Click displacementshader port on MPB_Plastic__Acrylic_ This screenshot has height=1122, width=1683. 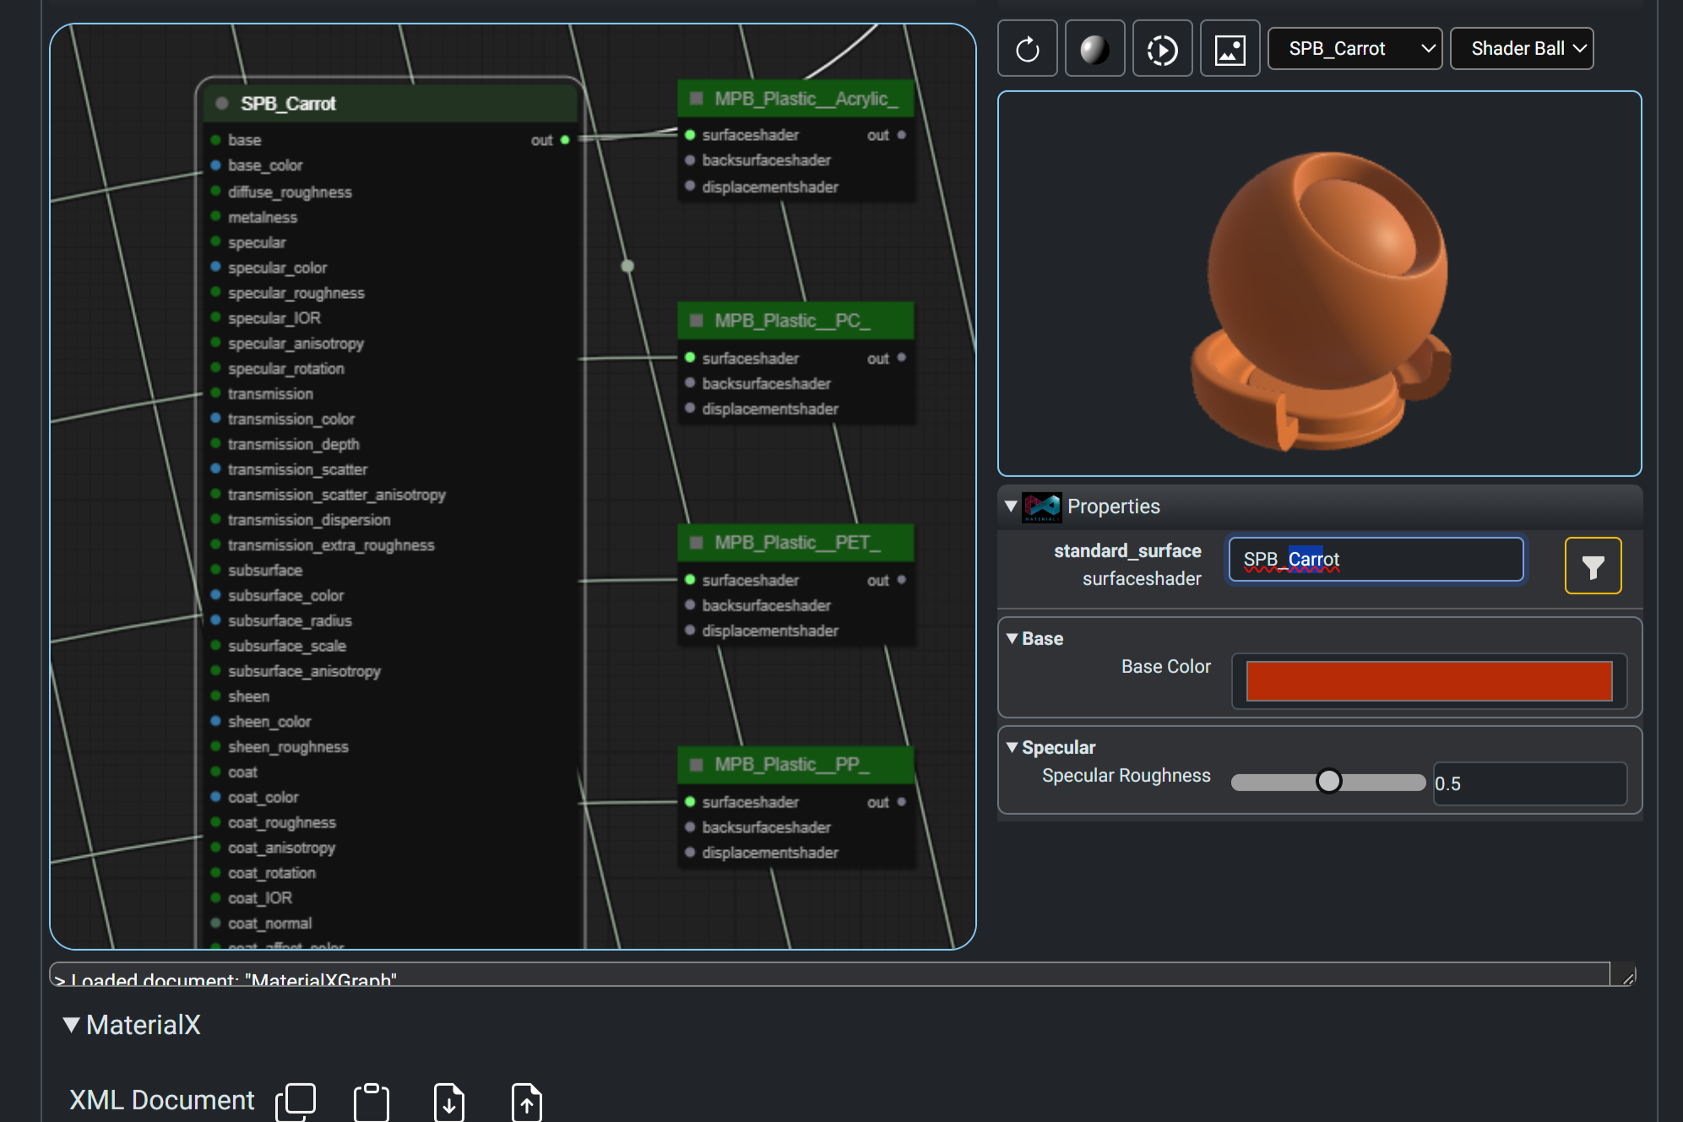click(690, 187)
